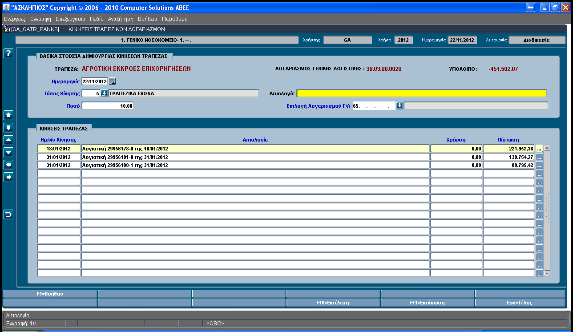Select the row dated 18/01/2012

tap(59, 149)
